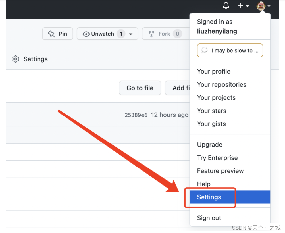285x233 pixels.
Task: Click the user avatar picture
Action: click(x=261, y=6)
